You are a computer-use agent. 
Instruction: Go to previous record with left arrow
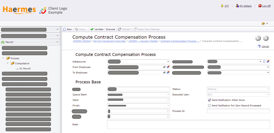click(258, 38)
